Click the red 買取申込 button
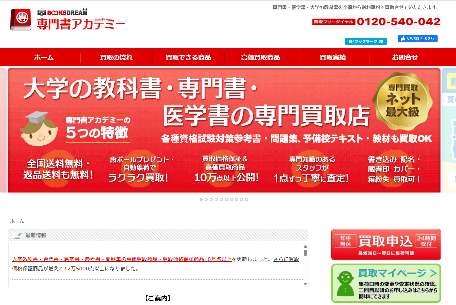 [386, 244]
